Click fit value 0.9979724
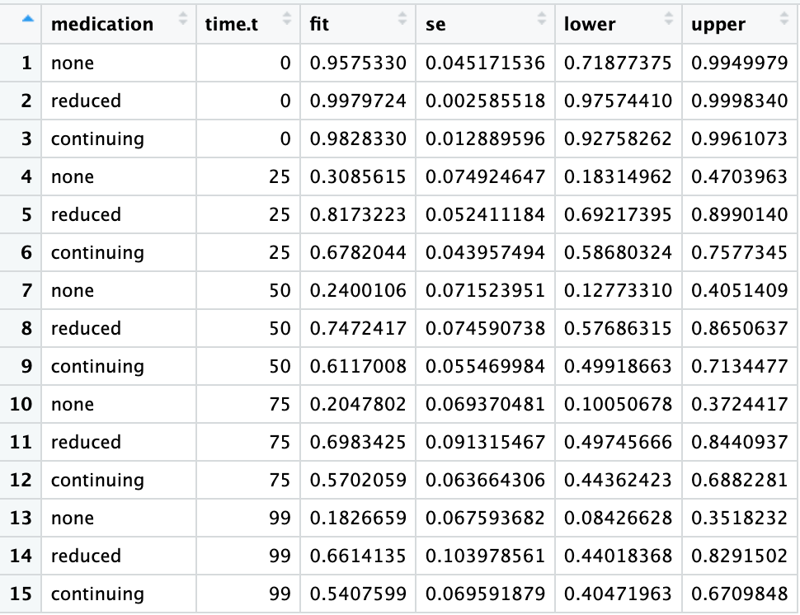Viewport: 800px width, 615px height. point(358,101)
